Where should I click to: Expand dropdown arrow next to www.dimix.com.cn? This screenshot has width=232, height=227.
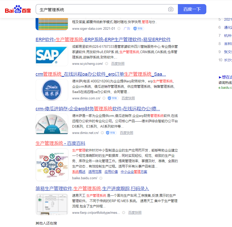104,98
